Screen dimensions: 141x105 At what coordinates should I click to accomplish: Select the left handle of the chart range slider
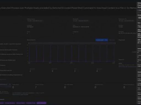pyautogui.click(x=29, y=43)
